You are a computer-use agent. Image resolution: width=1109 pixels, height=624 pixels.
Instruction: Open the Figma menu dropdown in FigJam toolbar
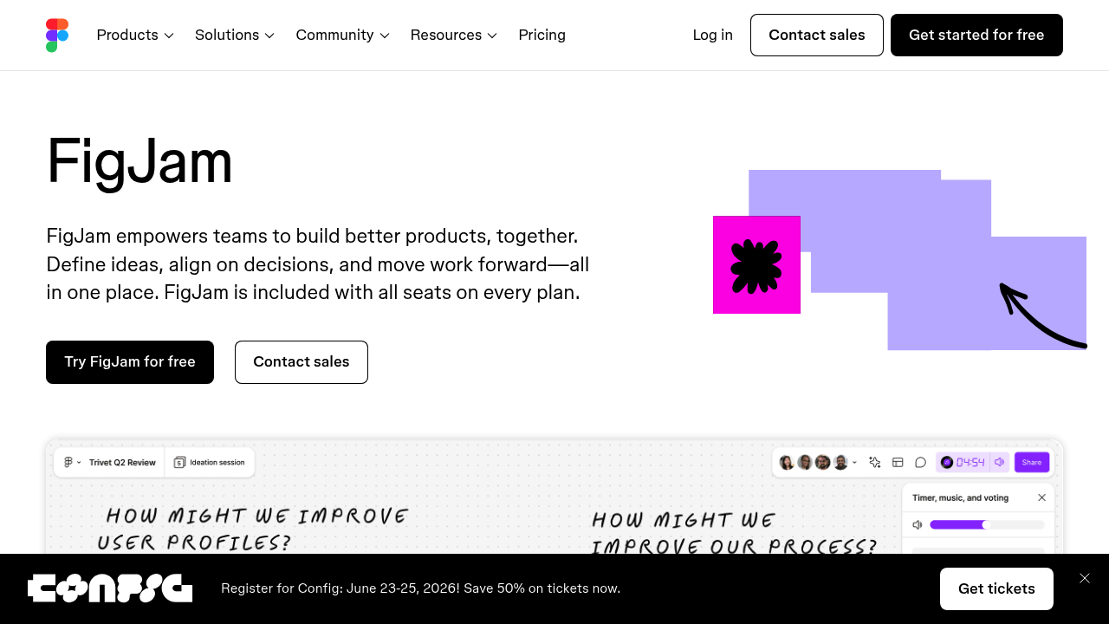tap(72, 463)
